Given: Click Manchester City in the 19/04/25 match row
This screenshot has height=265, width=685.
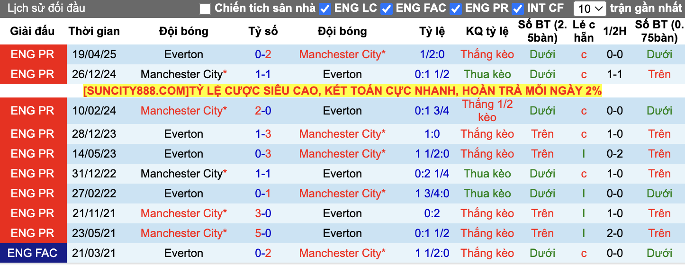Looking at the screenshot, I should (342, 54).
